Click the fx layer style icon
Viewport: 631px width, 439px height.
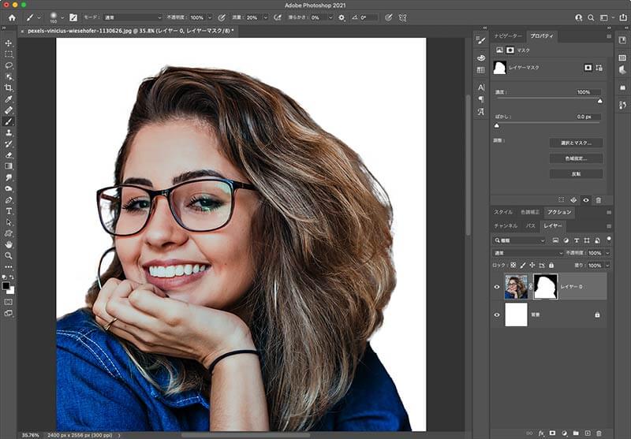click(x=540, y=433)
